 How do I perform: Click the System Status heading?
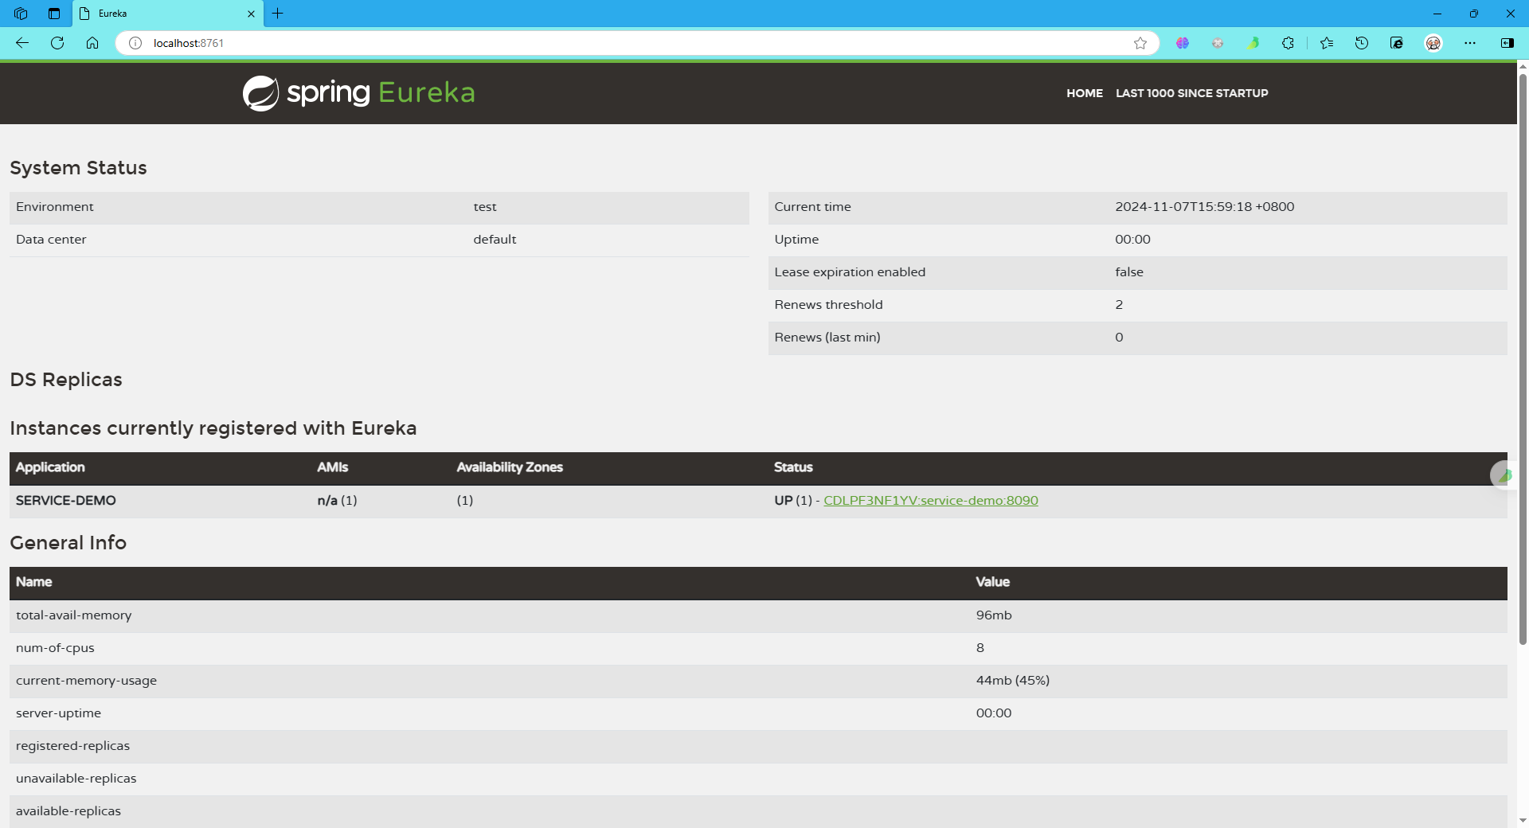tap(78, 168)
